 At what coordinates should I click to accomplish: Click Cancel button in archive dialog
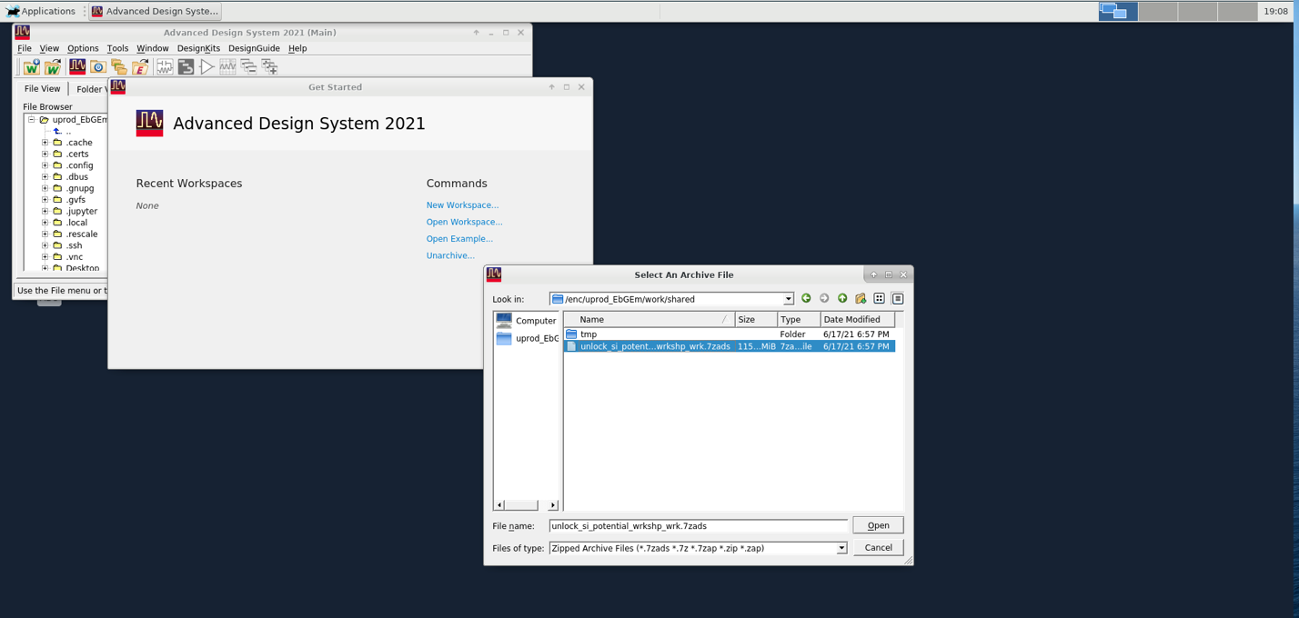coord(878,547)
